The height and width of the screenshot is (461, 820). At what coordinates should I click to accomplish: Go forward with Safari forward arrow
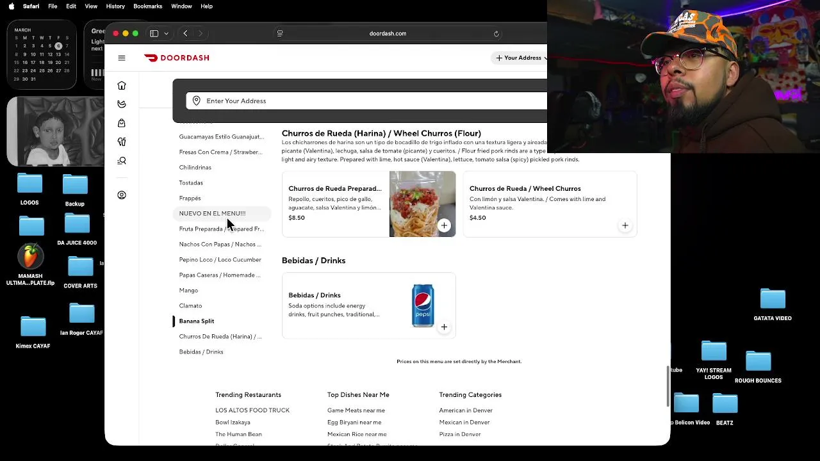pos(201,33)
